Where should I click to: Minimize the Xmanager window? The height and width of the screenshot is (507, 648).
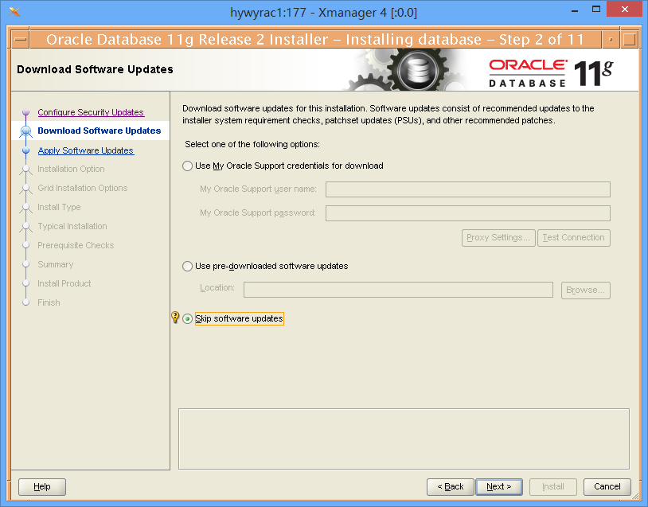575,10
